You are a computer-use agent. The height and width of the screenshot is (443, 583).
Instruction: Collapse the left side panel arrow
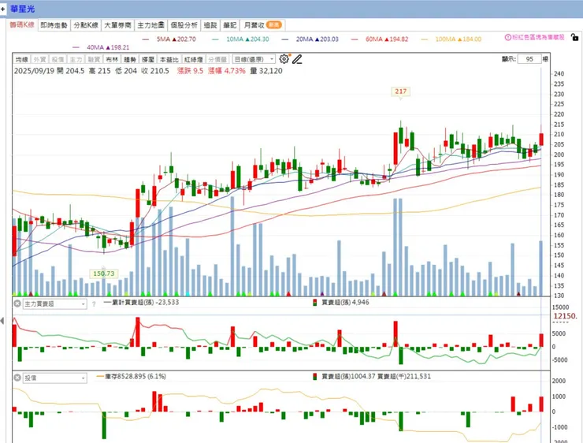(x=2, y=321)
